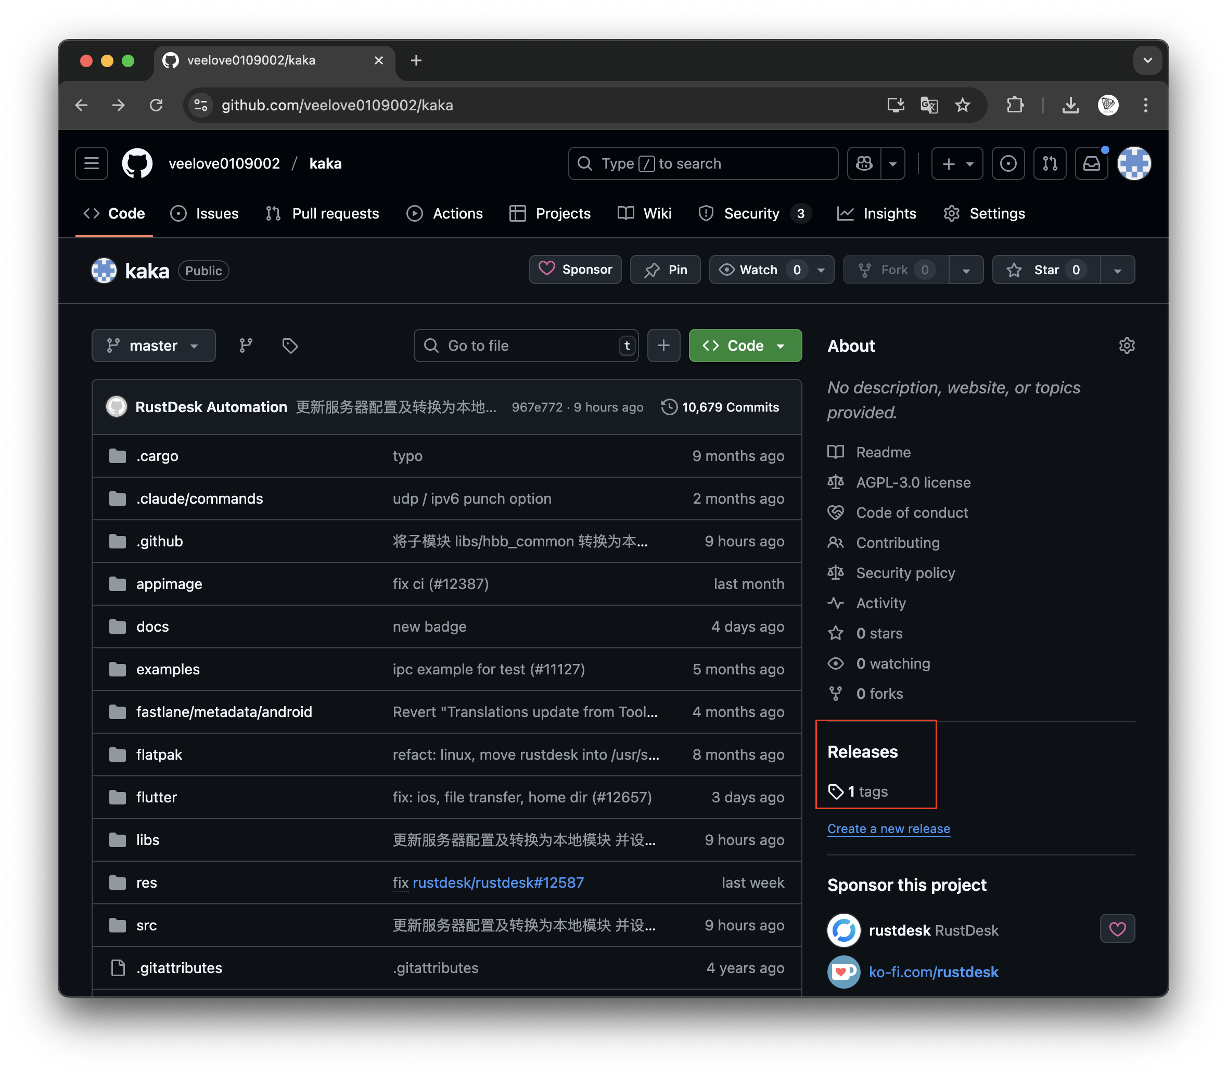The width and height of the screenshot is (1227, 1074).
Task: View branches via the branch icon
Action: [x=246, y=346]
